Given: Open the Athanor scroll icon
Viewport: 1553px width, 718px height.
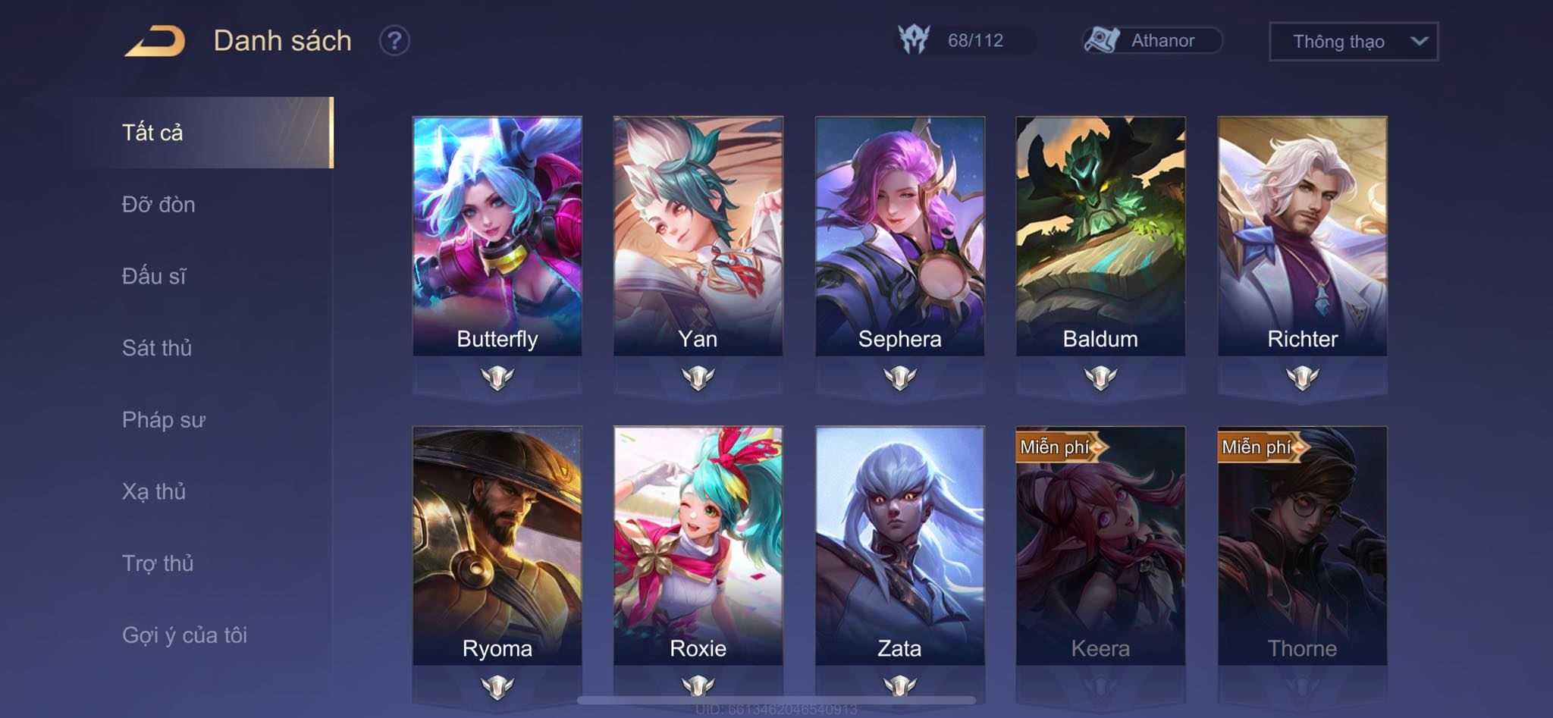Looking at the screenshot, I should pos(1101,40).
